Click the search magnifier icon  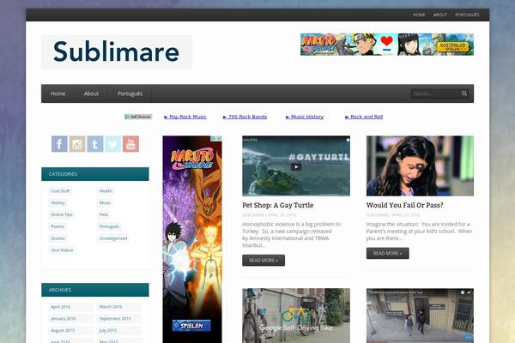(x=464, y=93)
